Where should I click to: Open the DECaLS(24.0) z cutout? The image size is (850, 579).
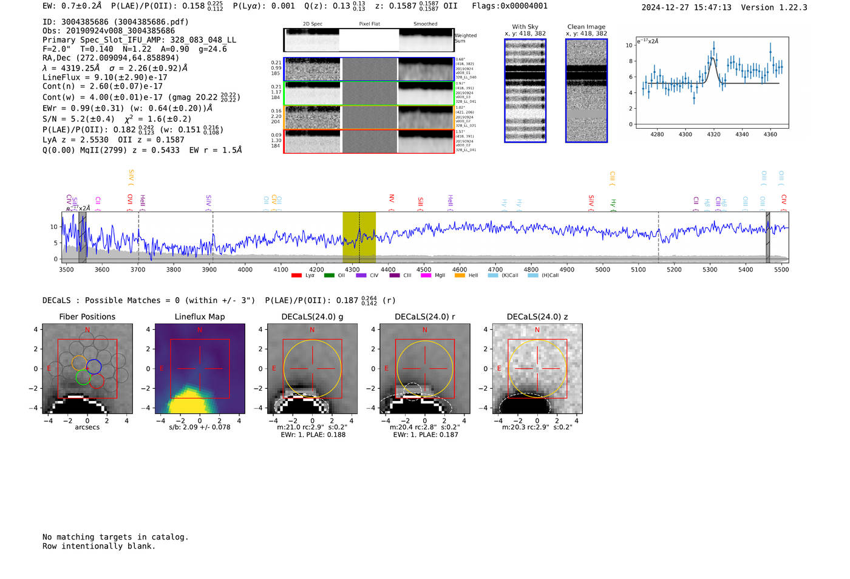pos(537,369)
